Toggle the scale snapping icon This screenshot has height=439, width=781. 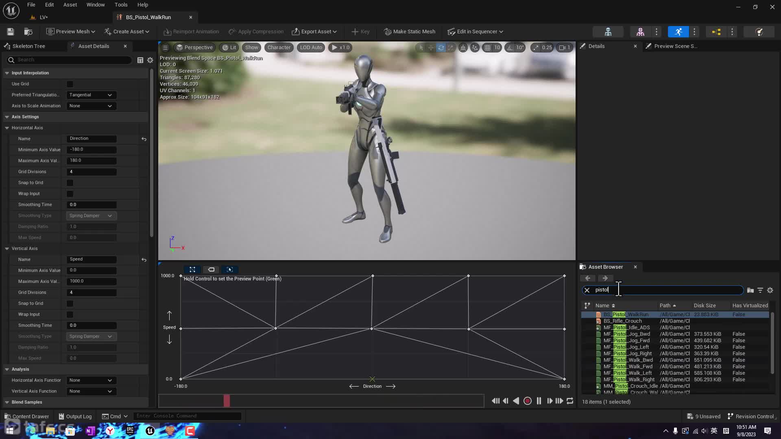[536, 48]
